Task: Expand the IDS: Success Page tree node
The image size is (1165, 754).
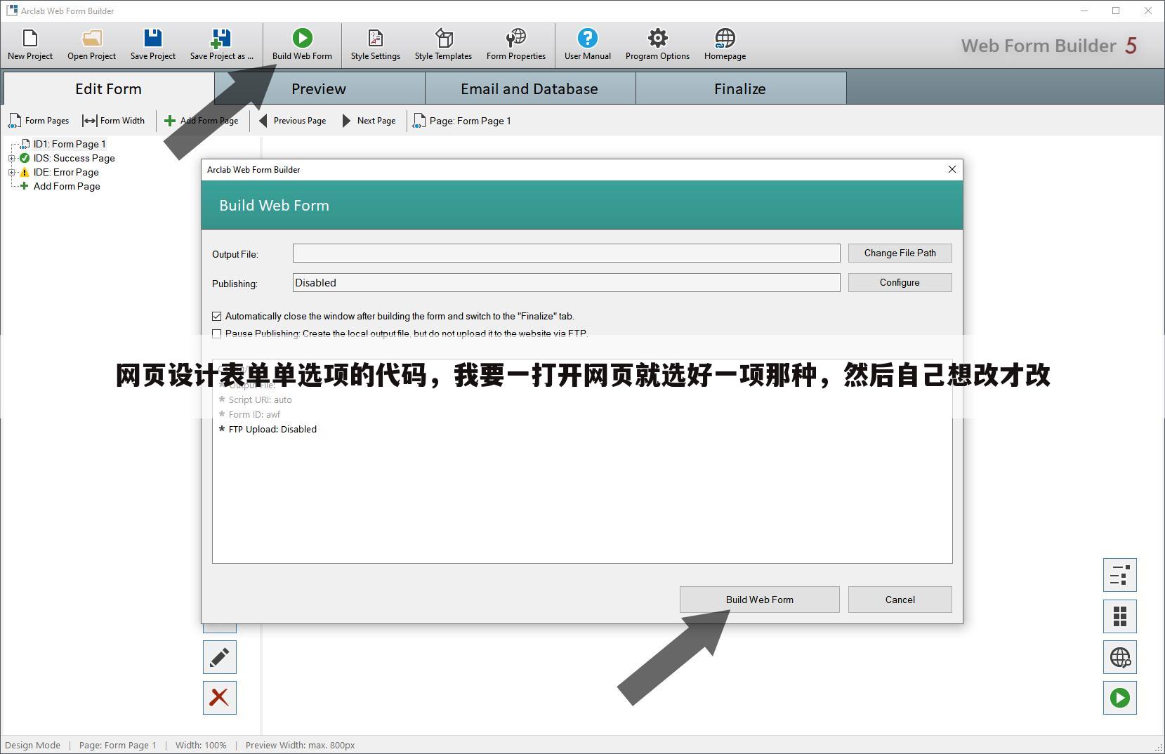Action: click(12, 159)
